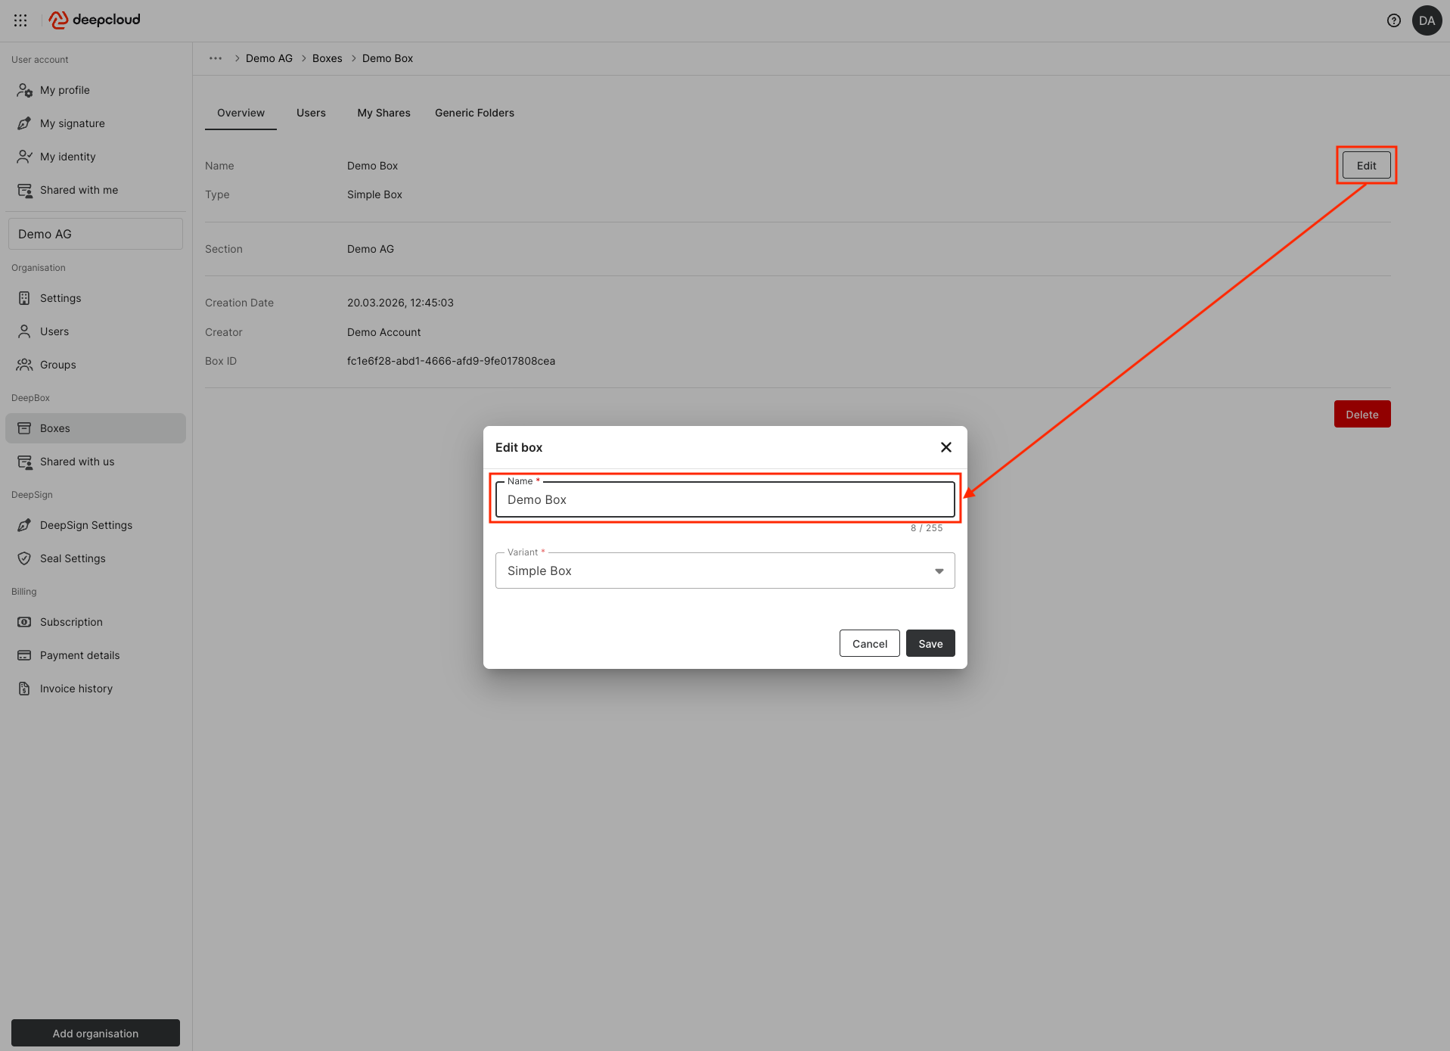Viewport: 1450px width, 1051px height.
Task: Close the Edit box dialog
Action: 945,447
